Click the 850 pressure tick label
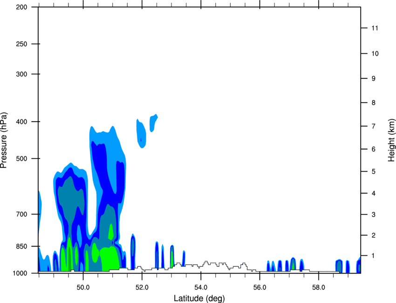This screenshot has height=303, width=396. point(21,247)
